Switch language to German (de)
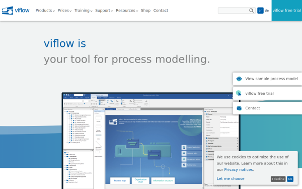 [x=267, y=11]
